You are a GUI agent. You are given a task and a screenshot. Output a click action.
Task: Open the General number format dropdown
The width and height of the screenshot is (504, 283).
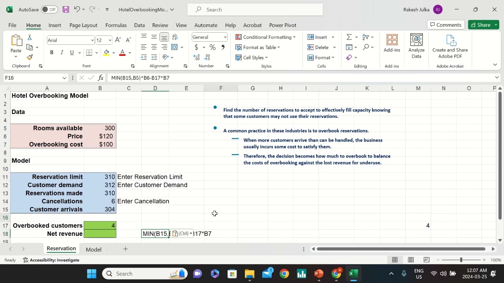tap(225, 37)
